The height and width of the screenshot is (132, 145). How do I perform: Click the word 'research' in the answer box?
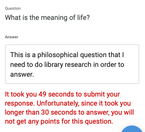[x=78, y=65]
